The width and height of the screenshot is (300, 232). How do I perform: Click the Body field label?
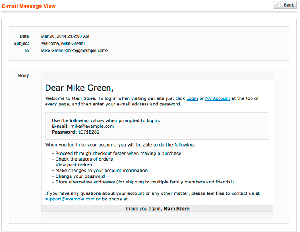click(x=24, y=76)
